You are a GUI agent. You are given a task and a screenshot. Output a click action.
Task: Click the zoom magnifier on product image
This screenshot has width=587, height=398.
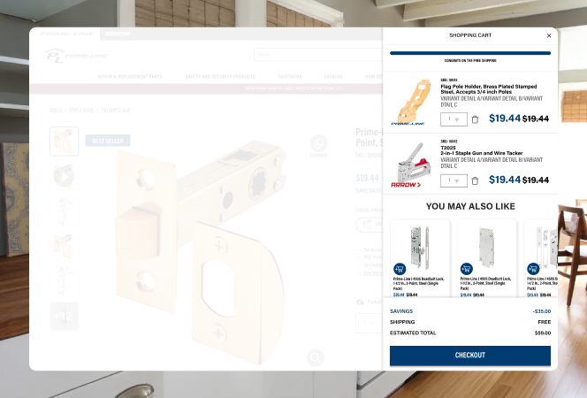(314, 356)
